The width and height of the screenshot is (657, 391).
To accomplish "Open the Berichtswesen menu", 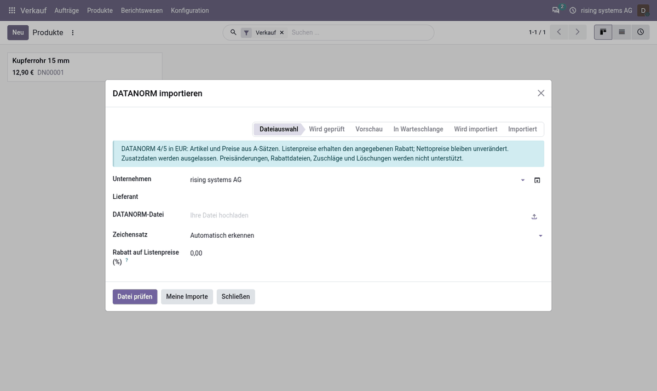I will pyautogui.click(x=142, y=10).
